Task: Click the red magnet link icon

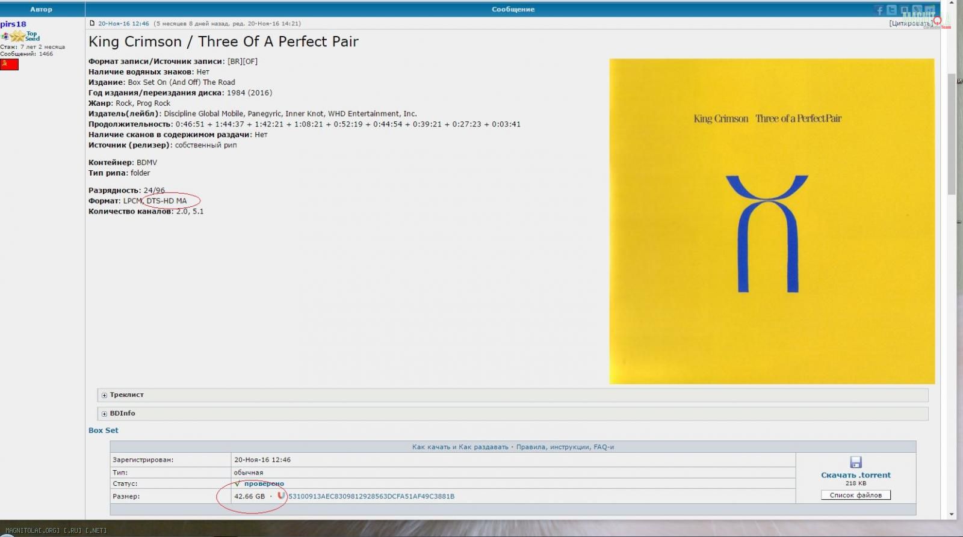Action: point(280,496)
